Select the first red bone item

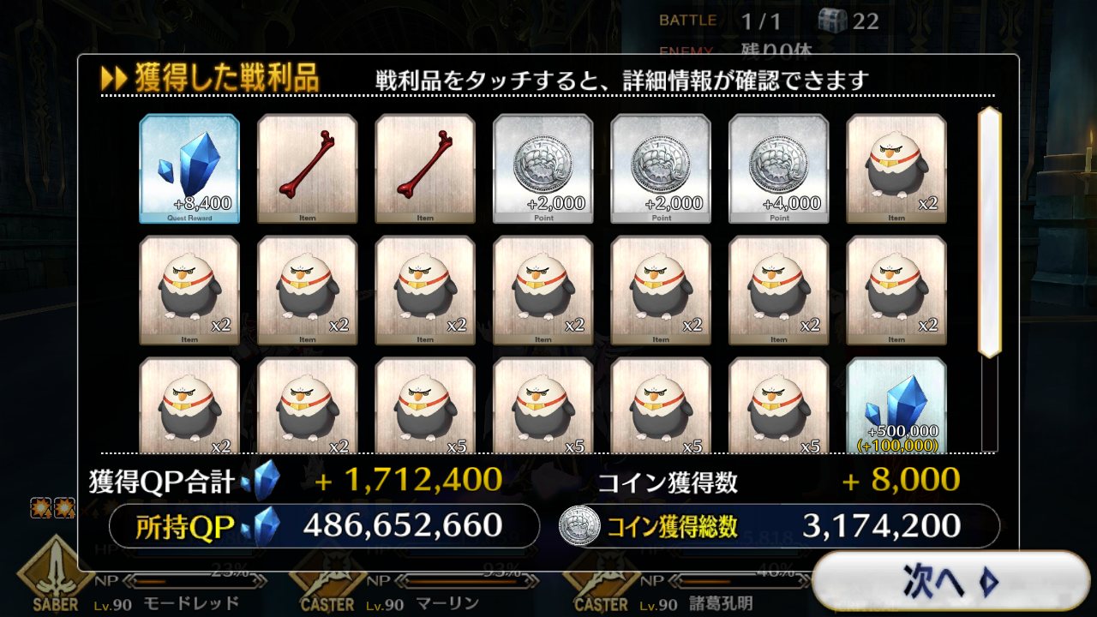coord(307,169)
